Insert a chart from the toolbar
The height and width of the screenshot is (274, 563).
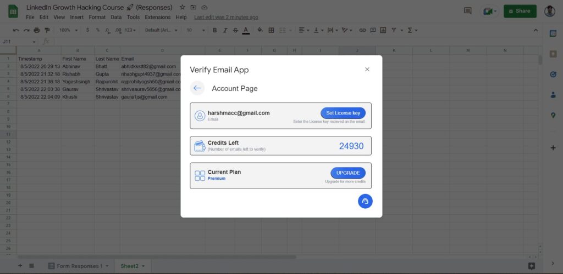(x=383, y=30)
